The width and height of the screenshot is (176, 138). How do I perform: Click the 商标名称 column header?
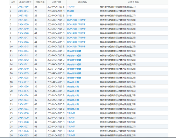point(83,2)
